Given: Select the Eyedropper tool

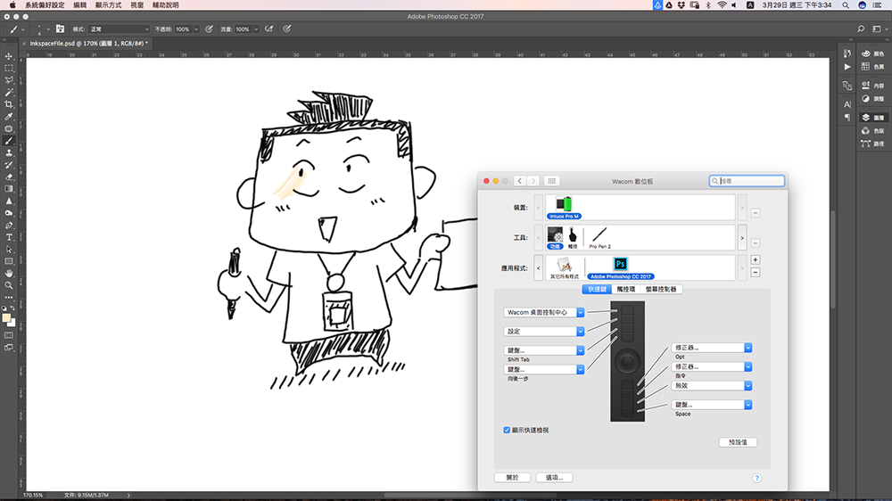Looking at the screenshot, I should coord(9,117).
